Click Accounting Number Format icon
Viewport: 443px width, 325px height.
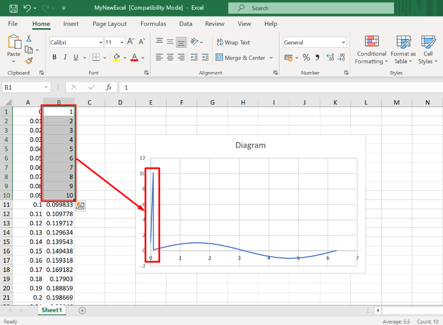click(288, 58)
